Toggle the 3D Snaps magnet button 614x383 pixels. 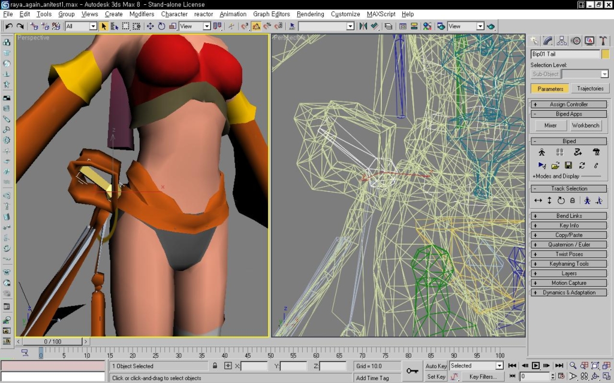(245, 26)
